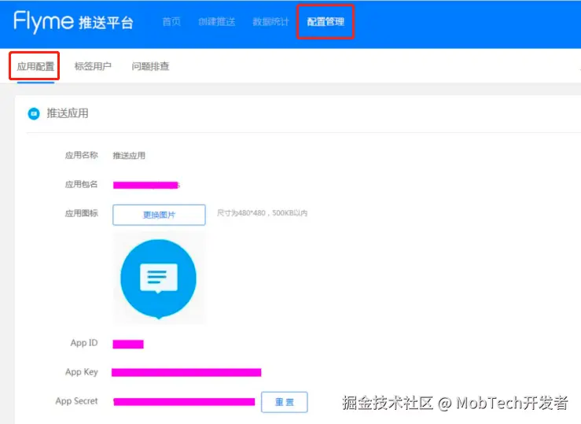Click the App Secret label
The width and height of the screenshot is (581, 424).
pyautogui.click(x=77, y=401)
